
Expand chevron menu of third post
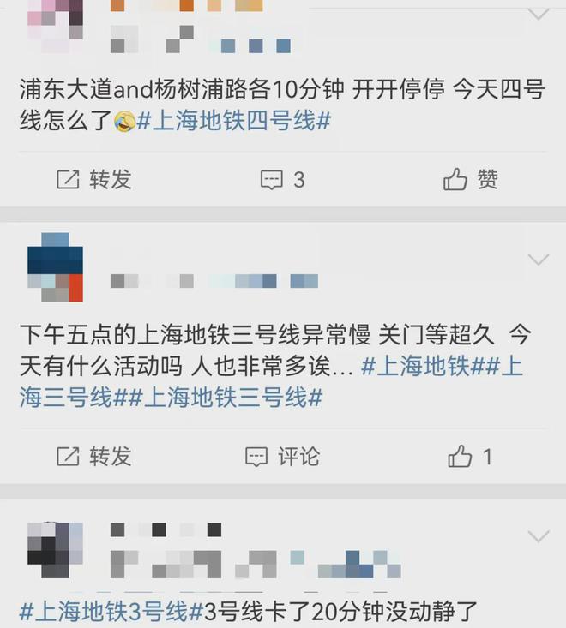point(539,536)
